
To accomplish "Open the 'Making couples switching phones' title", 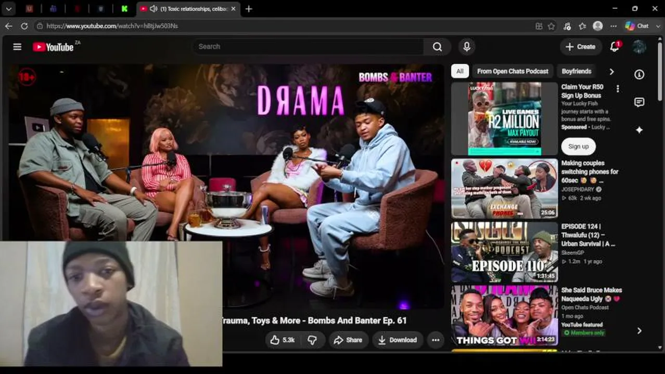I will [x=590, y=171].
